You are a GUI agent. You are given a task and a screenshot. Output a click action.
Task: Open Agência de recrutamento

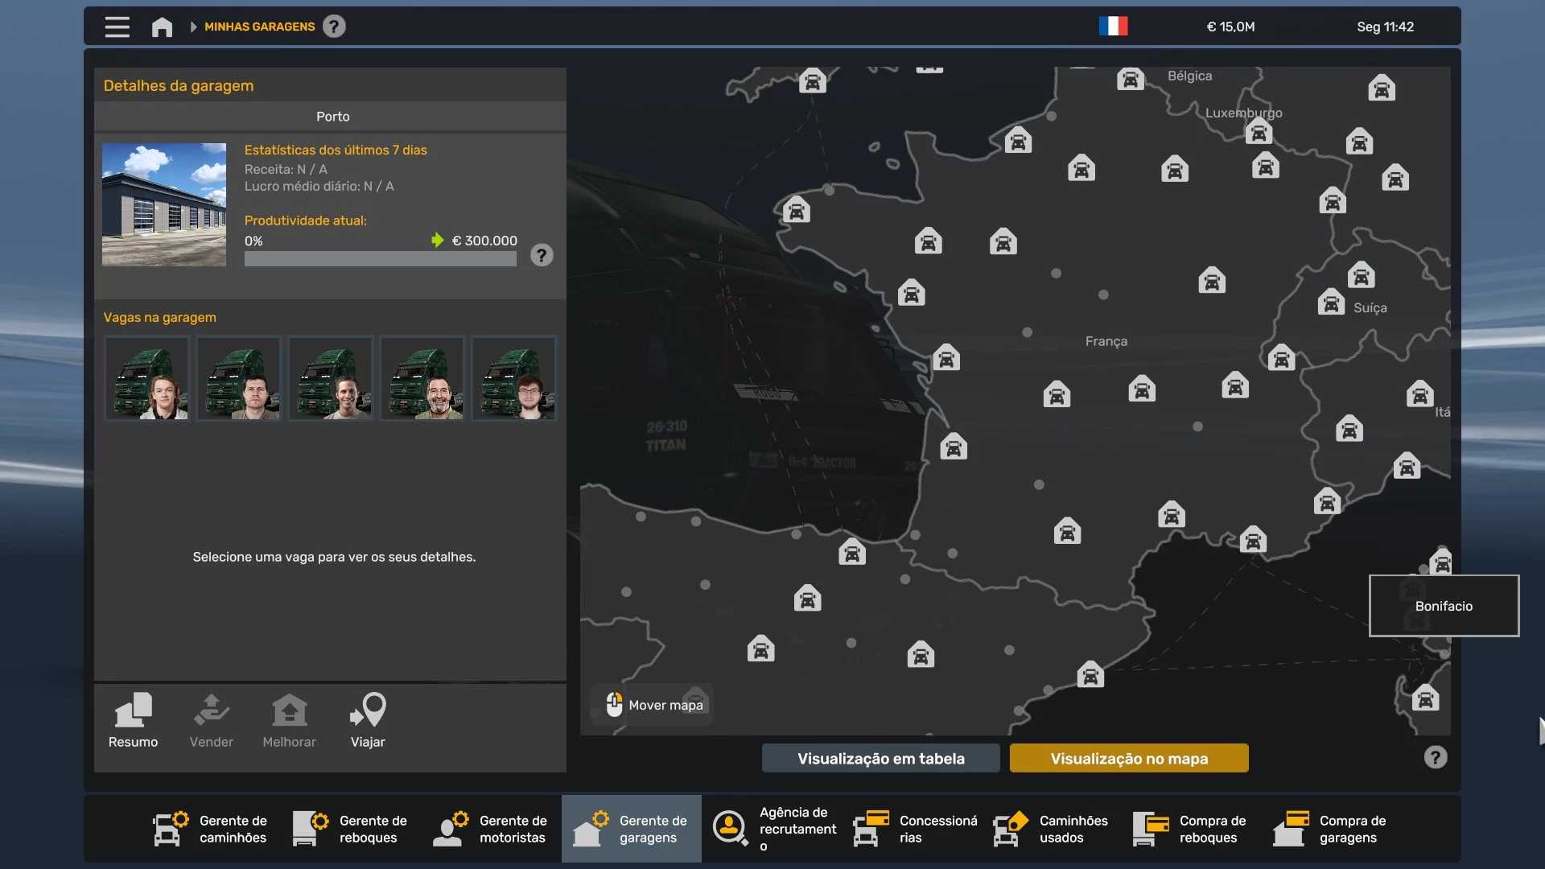(x=772, y=829)
